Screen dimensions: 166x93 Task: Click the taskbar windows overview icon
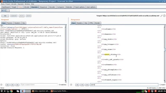click(18, 91)
